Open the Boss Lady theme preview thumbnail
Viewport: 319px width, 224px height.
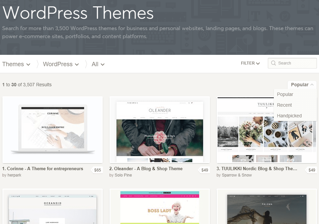(160, 207)
